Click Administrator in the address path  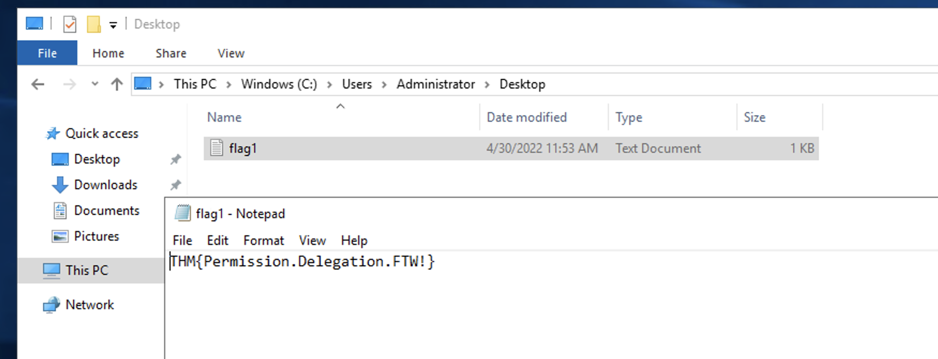coord(435,84)
